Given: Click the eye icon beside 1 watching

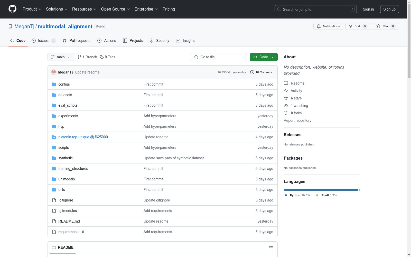Looking at the screenshot, I should (286, 106).
